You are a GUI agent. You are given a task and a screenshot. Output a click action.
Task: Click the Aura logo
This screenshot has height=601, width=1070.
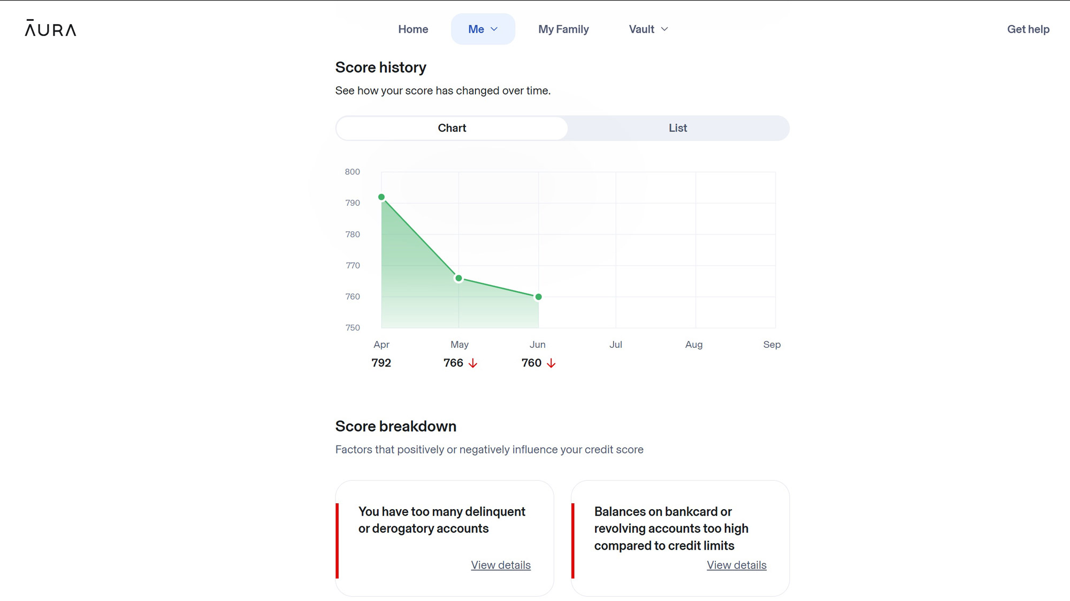(x=50, y=29)
